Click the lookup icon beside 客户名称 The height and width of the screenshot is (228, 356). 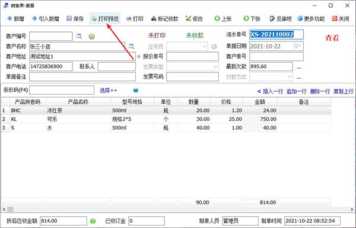click(131, 46)
